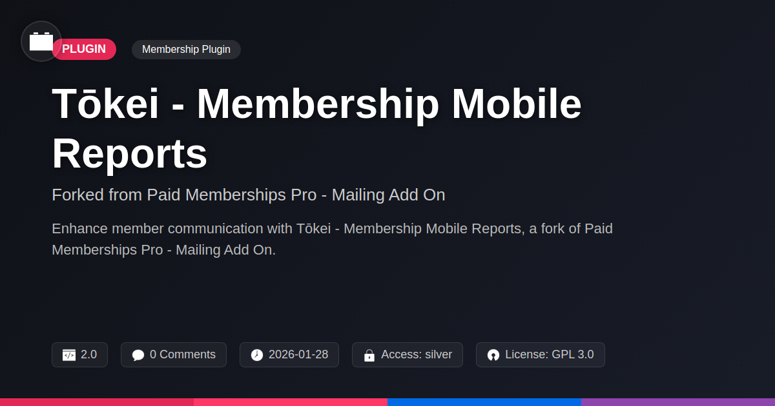Click the code version icon
This screenshot has height=406, width=775.
click(69, 355)
